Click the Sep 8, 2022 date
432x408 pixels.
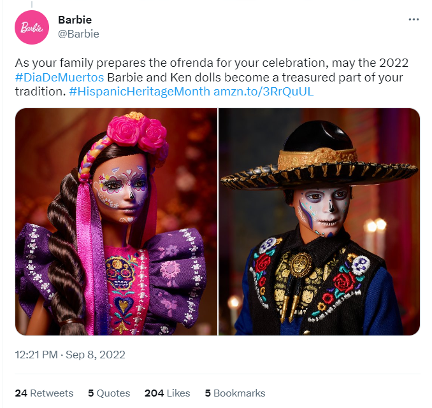(96, 355)
